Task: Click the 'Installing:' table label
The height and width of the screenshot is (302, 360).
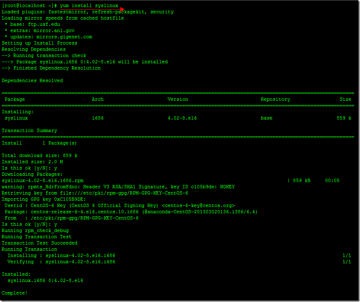Action: tap(17, 112)
